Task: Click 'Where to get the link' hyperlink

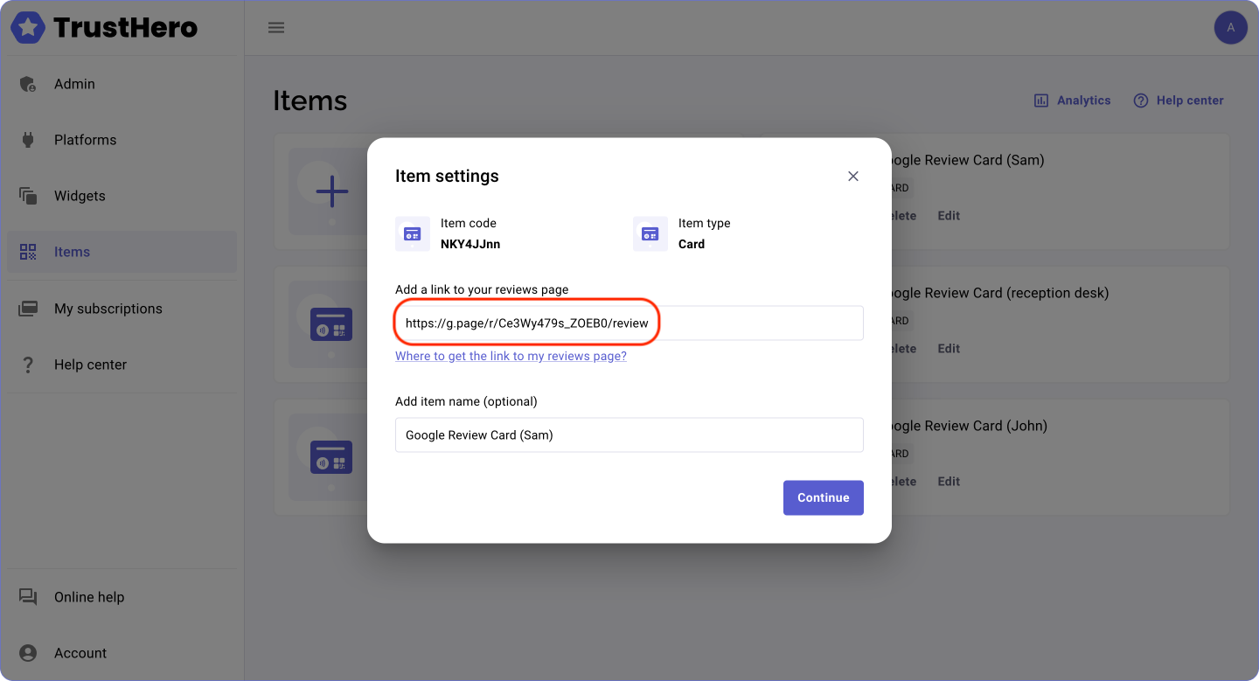Action: [x=511, y=356]
